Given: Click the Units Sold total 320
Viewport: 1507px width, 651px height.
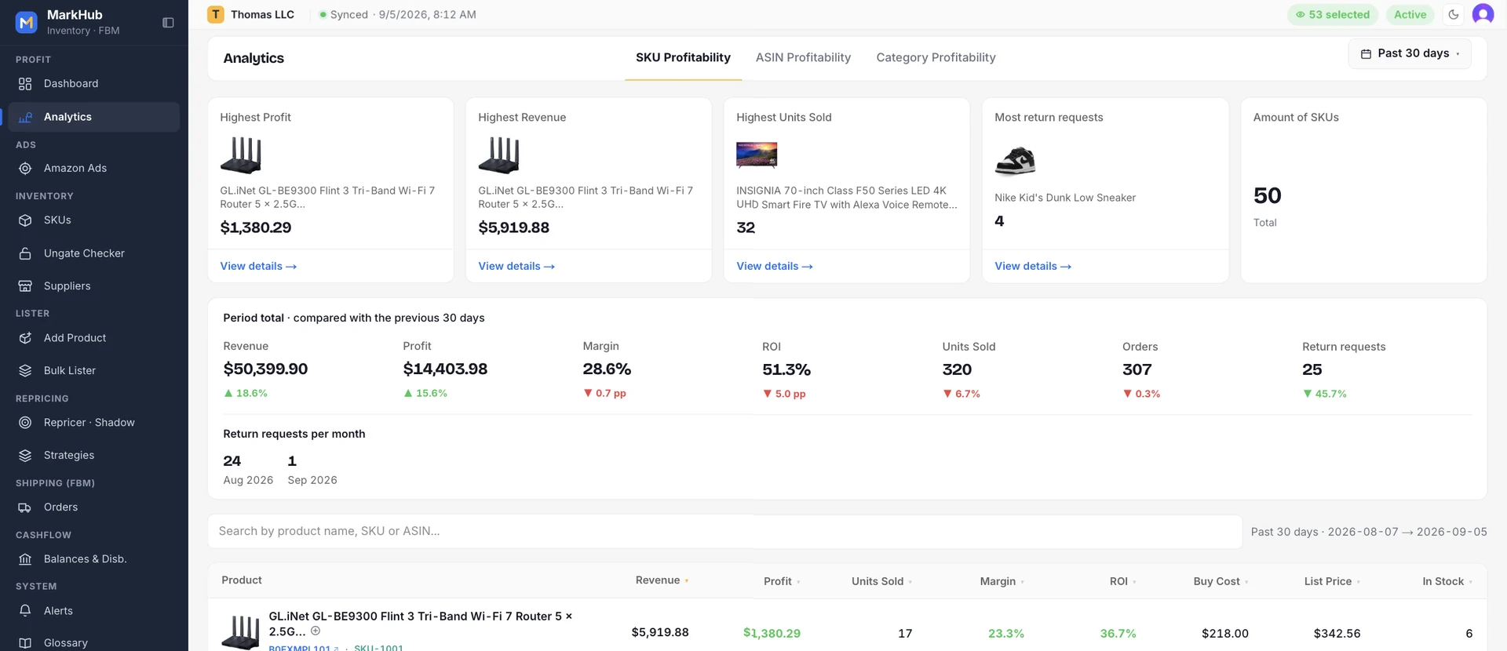Looking at the screenshot, I should 957,369.
